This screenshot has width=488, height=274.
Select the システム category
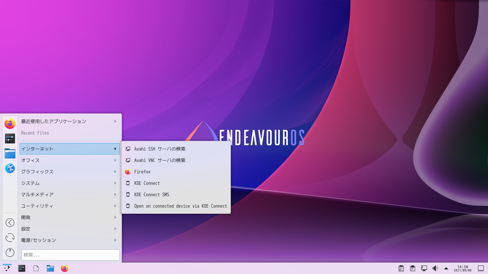(70, 183)
